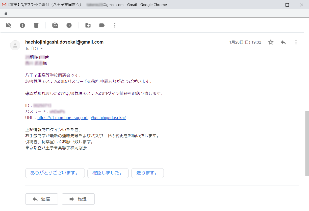Click the line starting お手数ですが最新の連絡先
This screenshot has width=309, height=211.
92,136
